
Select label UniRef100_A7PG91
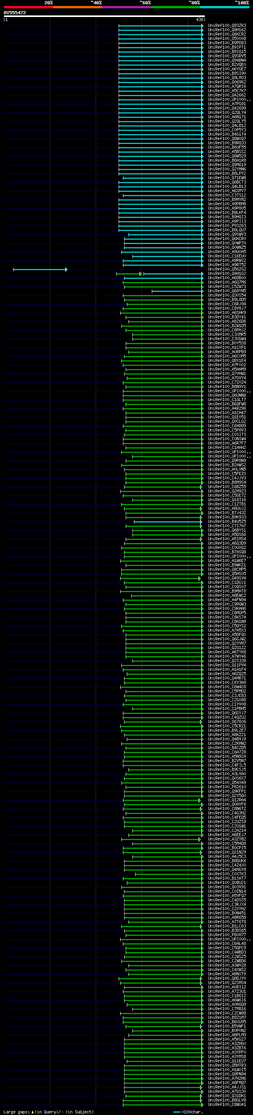(227, 104)
